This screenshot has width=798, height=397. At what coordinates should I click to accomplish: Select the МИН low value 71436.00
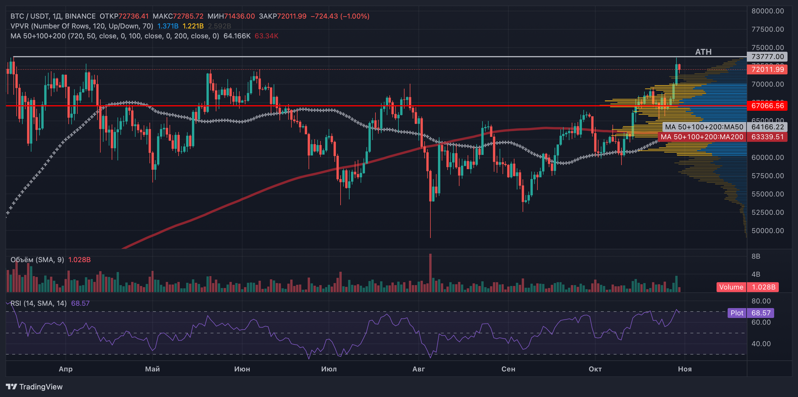(239, 16)
